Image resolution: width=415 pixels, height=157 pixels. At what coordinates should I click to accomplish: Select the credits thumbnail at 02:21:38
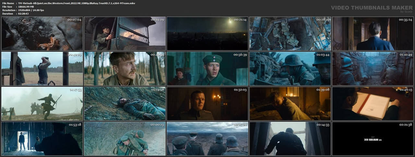373,139
